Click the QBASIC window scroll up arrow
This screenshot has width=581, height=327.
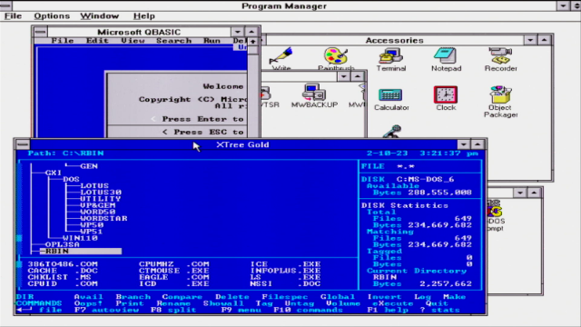coord(253,41)
